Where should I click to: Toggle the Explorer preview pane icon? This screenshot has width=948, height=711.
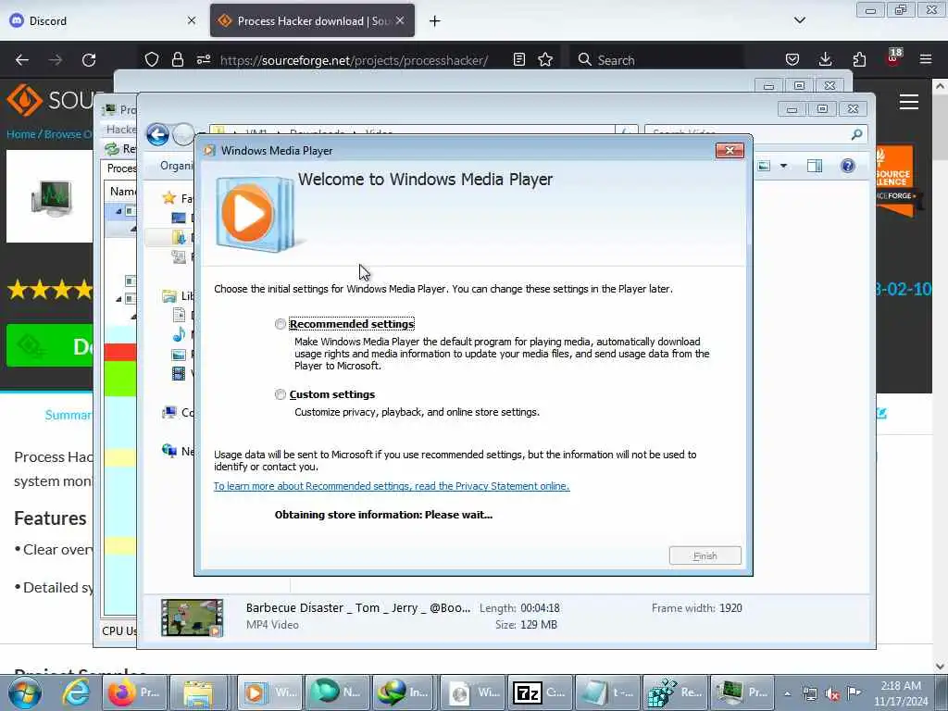(x=815, y=166)
